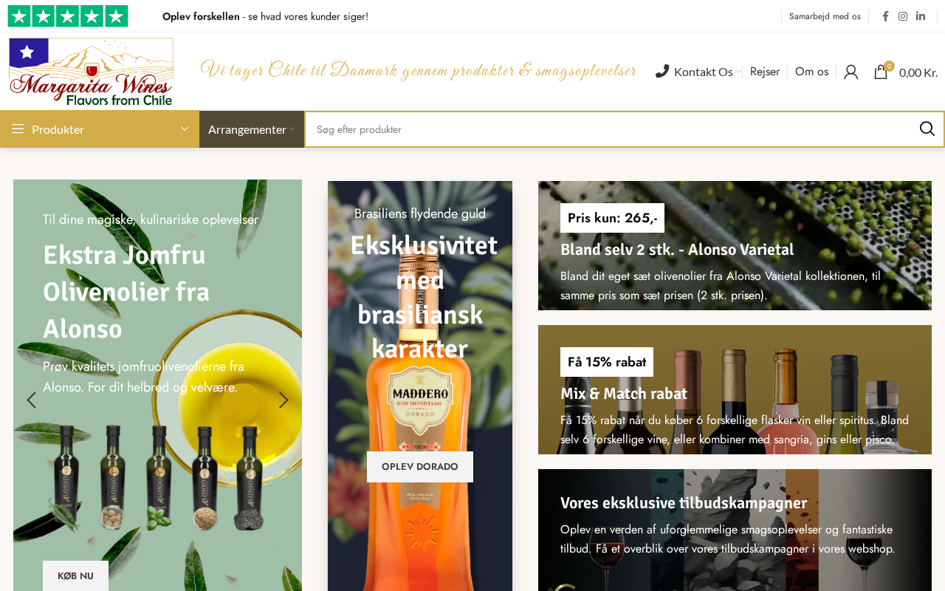The height and width of the screenshot is (591, 945).
Task: Open the Facebook social icon
Action: point(885,16)
